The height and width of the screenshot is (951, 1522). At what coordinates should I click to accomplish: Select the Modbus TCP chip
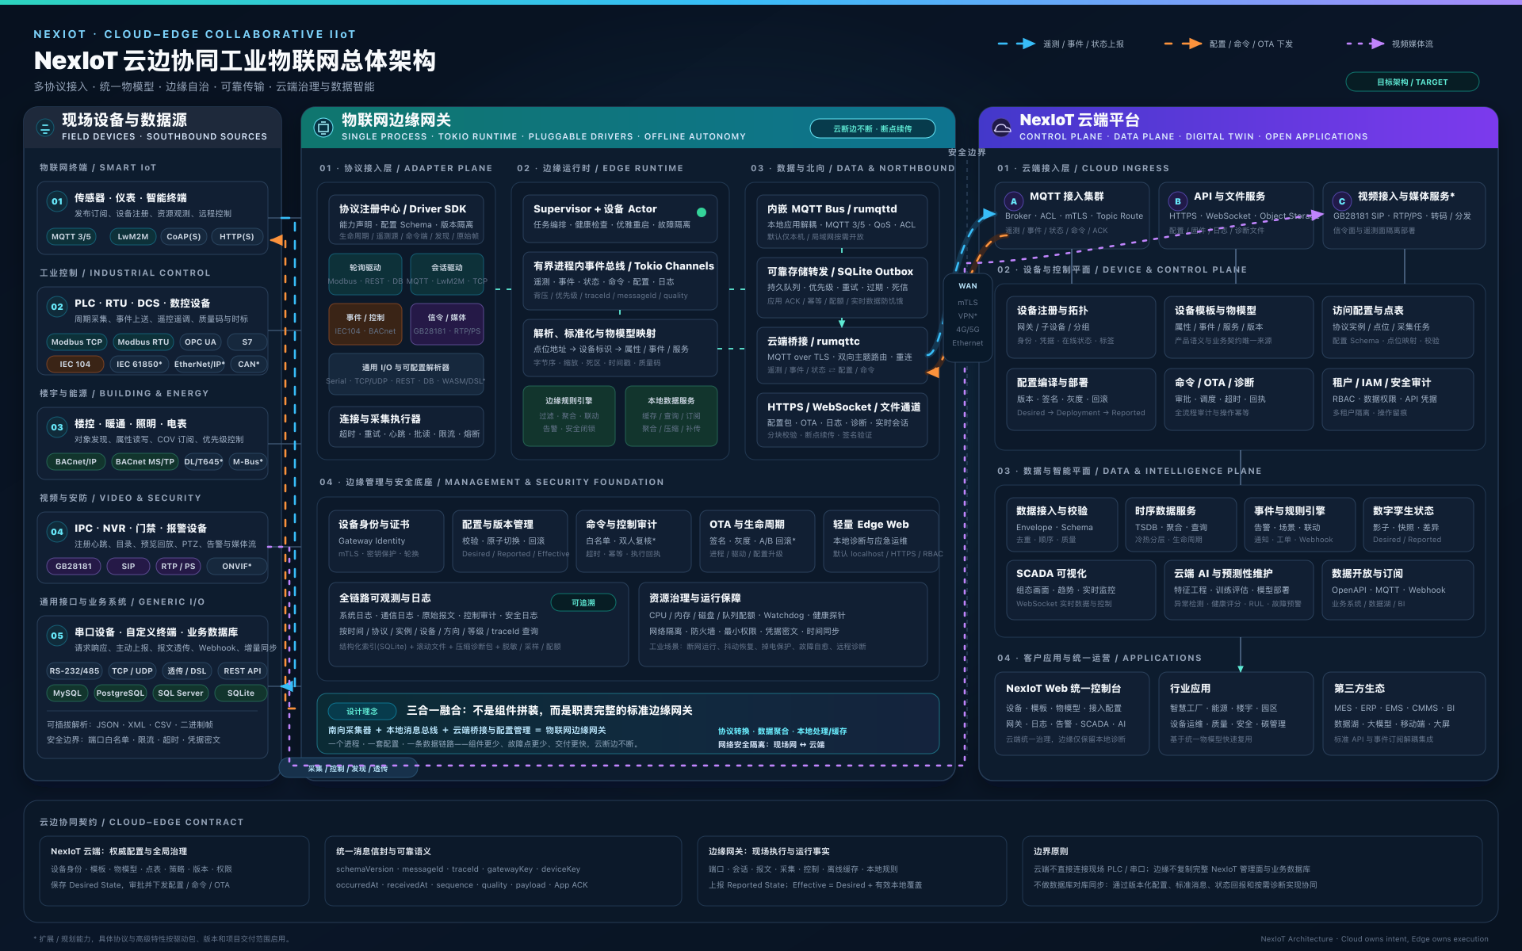point(77,342)
